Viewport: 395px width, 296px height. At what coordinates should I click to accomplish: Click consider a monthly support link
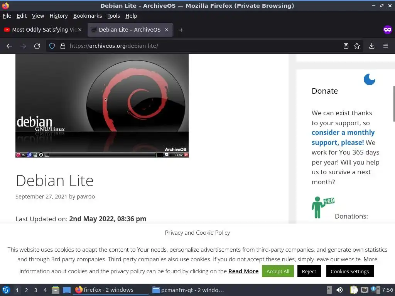pos(343,138)
